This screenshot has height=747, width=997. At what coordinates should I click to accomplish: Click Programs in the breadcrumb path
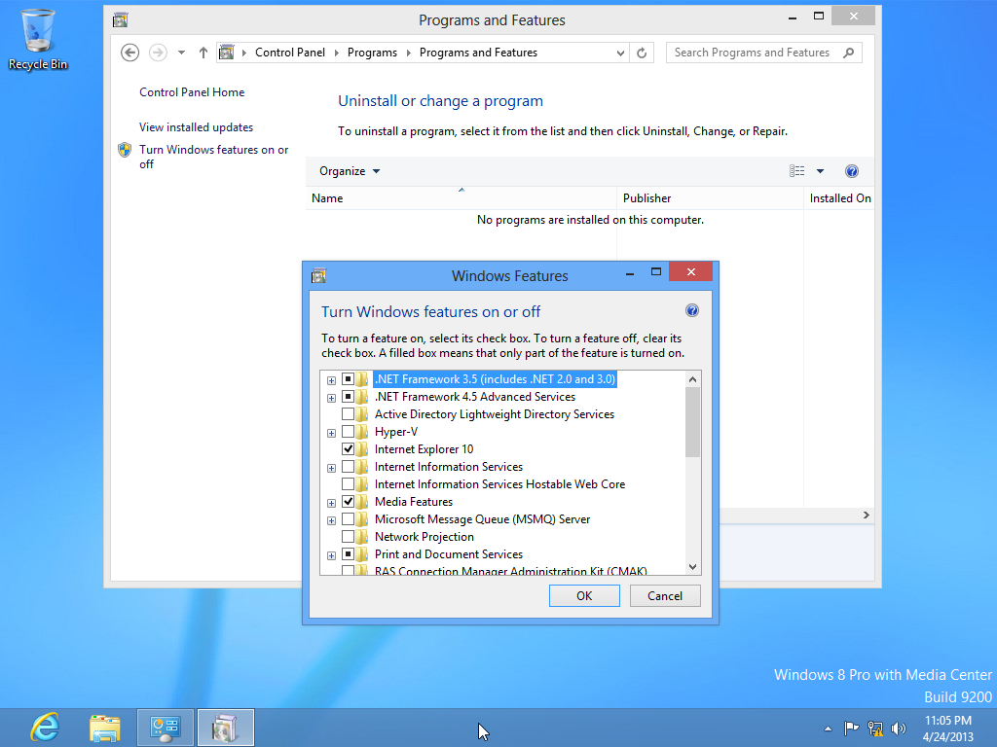[372, 53]
